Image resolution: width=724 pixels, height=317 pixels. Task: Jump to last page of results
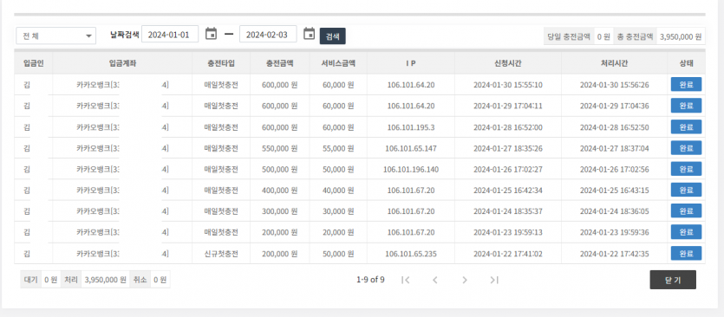[494, 280]
